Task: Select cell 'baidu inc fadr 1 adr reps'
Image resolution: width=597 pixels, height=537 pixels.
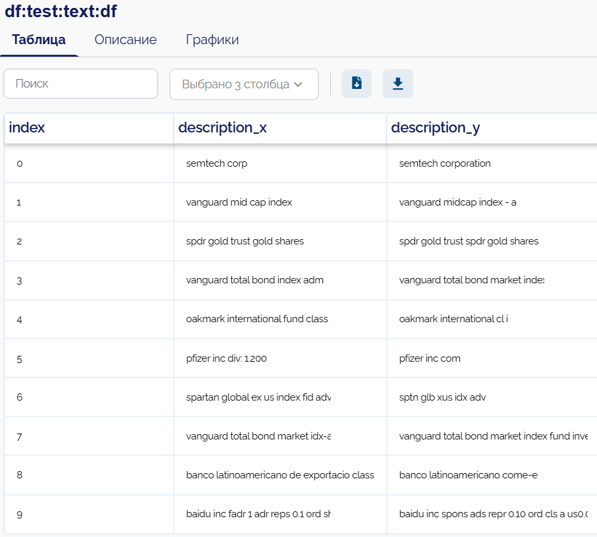Action: click(x=280, y=514)
